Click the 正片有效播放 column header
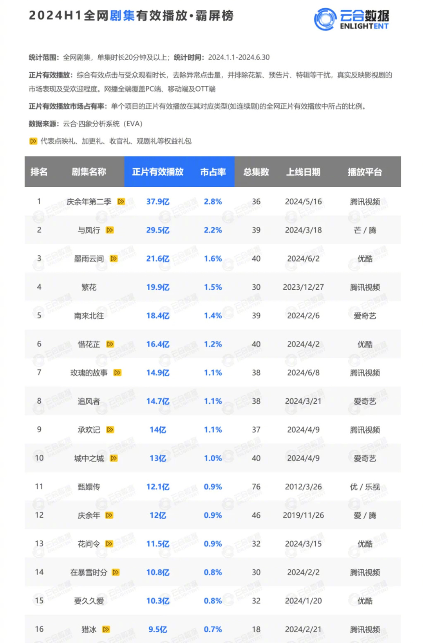 pos(158,172)
